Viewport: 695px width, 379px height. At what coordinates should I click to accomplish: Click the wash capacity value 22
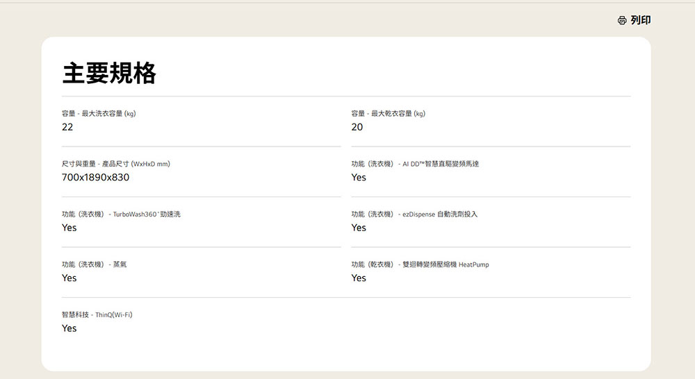67,127
